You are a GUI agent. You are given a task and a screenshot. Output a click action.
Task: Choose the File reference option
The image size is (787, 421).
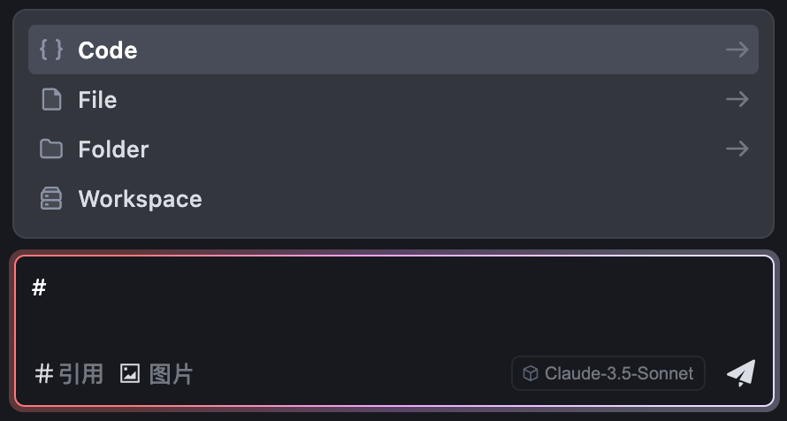tap(393, 99)
